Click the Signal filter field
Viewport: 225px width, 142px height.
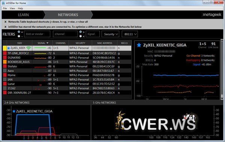[93, 34]
